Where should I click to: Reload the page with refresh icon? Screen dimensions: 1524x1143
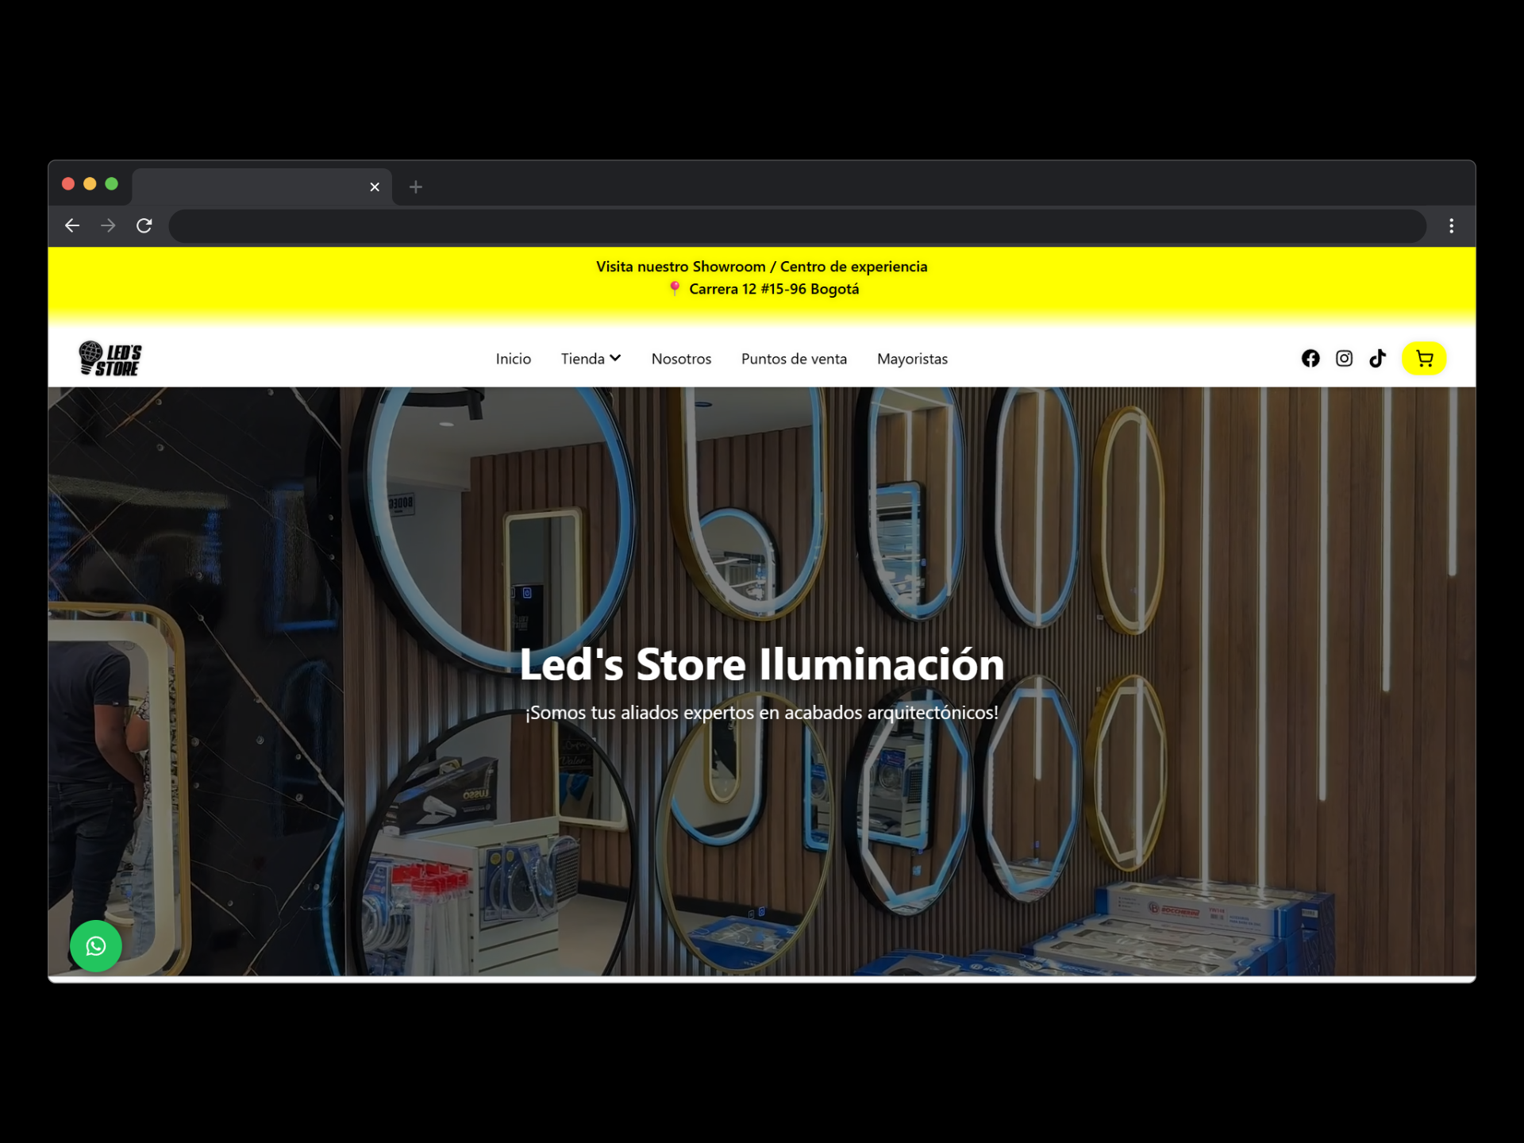pos(144,226)
